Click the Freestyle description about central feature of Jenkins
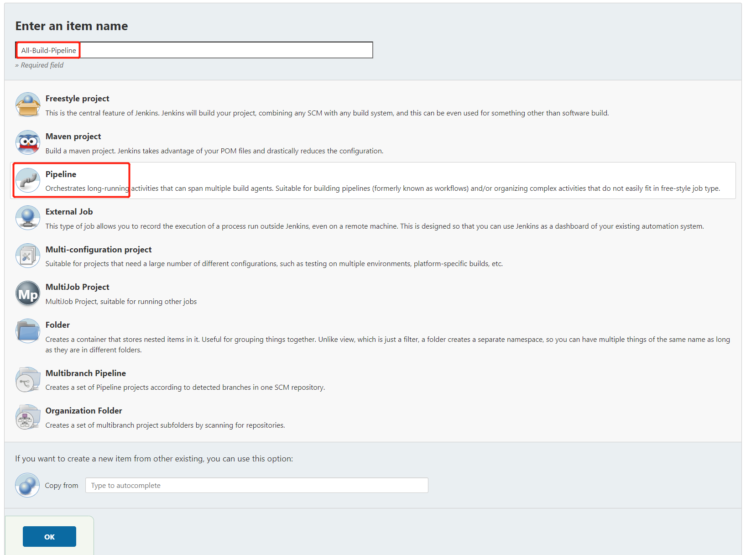This screenshot has width=746, height=555. coord(327,113)
